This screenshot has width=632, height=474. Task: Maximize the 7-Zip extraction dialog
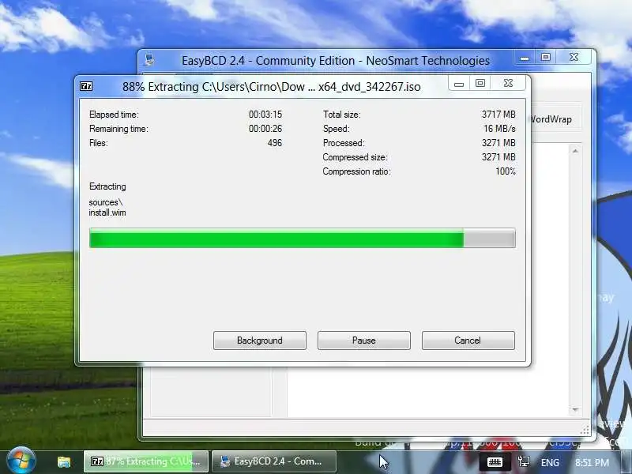click(480, 84)
